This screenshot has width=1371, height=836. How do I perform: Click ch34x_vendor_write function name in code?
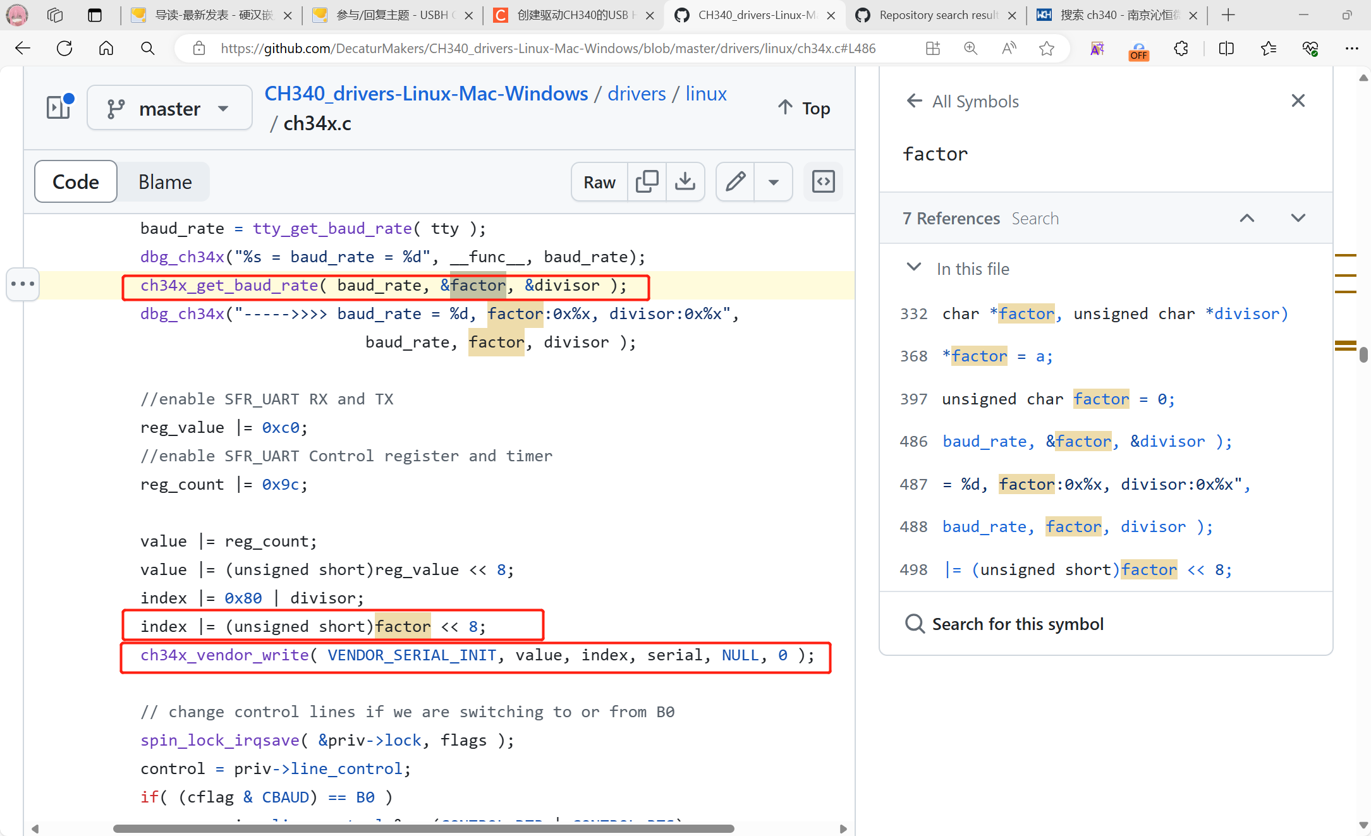click(225, 655)
